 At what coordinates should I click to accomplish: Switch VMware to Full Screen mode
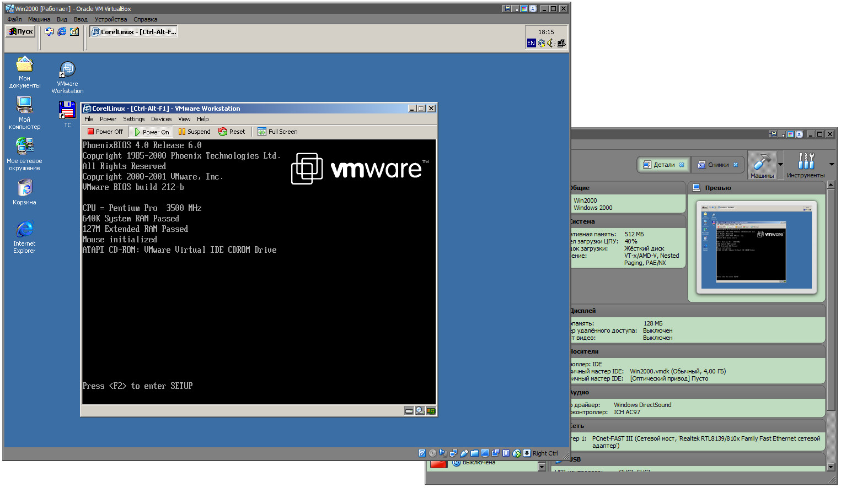coord(277,132)
